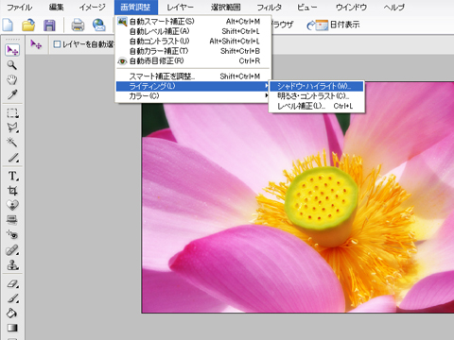The image size is (454, 340).
Task: Open the ファイル menu
Action: tap(19, 7)
